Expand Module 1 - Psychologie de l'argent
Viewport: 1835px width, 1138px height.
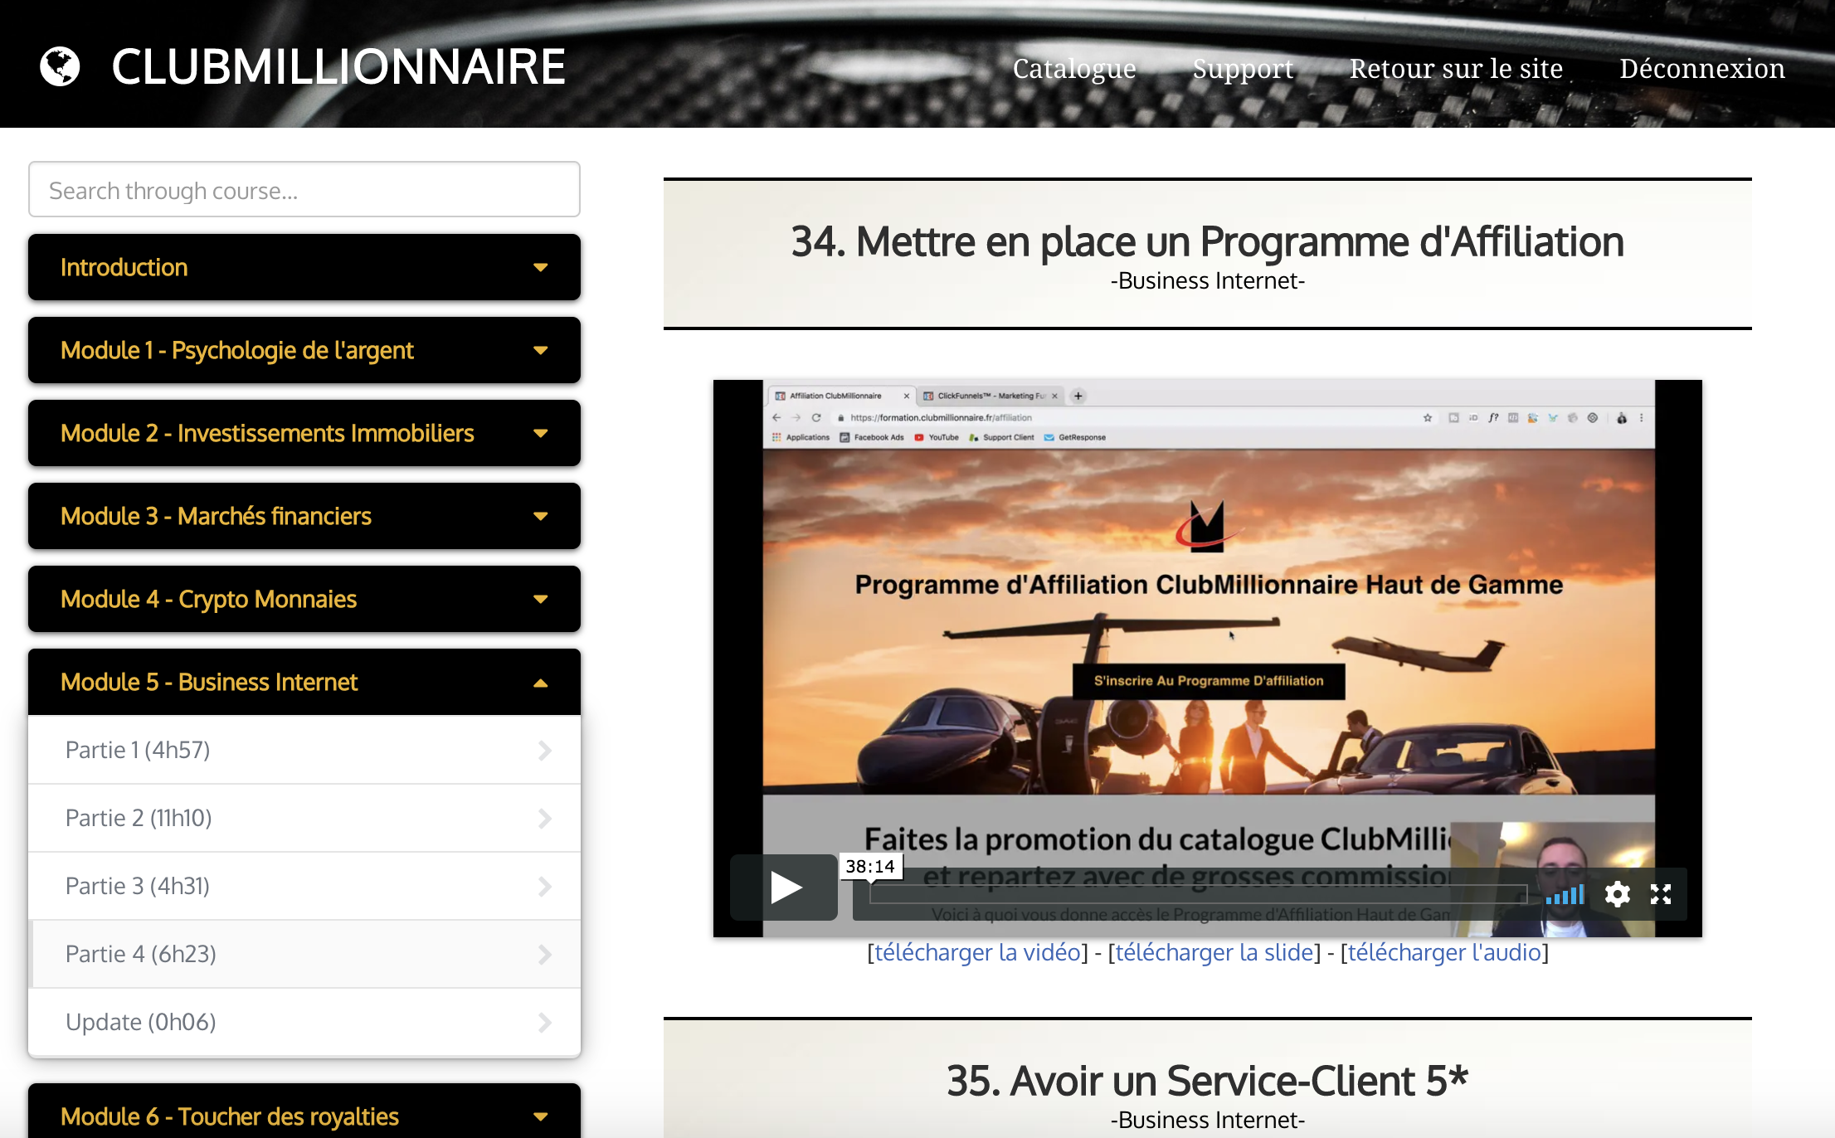pyautogui.click(x=304, y=350)
